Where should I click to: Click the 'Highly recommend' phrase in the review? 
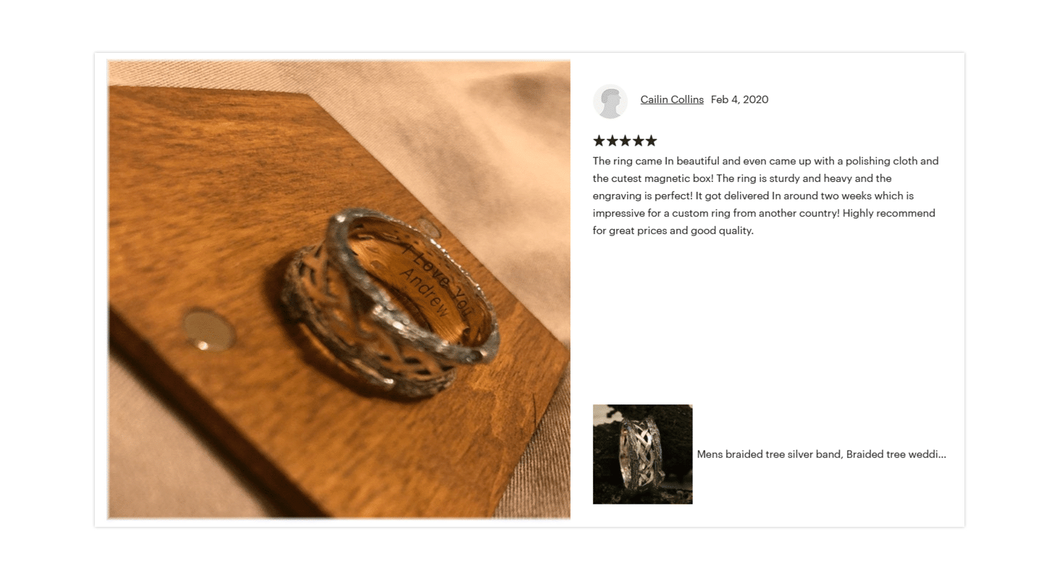click(889, 213)
